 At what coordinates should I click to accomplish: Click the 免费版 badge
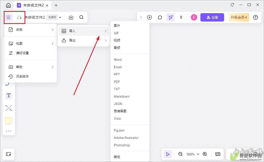[x=52, y=17]
